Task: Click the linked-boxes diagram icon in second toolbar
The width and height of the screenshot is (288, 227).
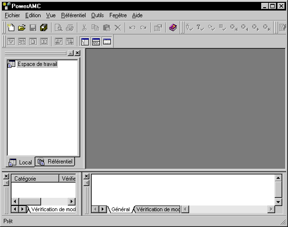Action: [x=22, y=42]
